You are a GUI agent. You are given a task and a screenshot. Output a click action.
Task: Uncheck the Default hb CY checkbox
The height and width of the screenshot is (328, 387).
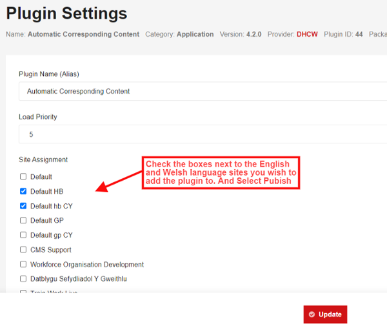point(24,206)
